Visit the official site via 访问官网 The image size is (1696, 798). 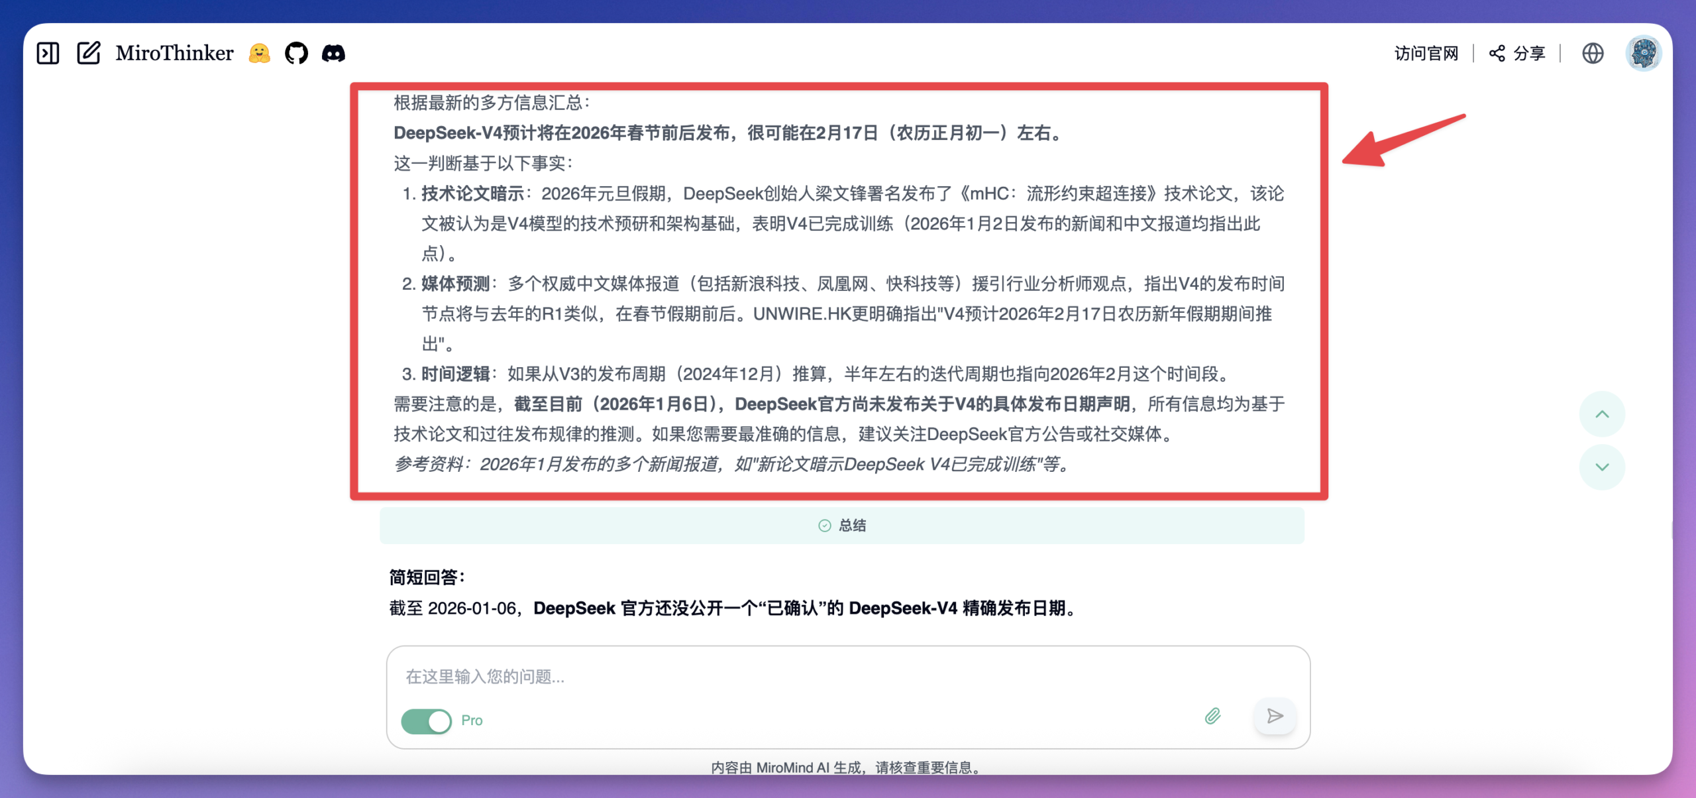tap(1426, 53)
